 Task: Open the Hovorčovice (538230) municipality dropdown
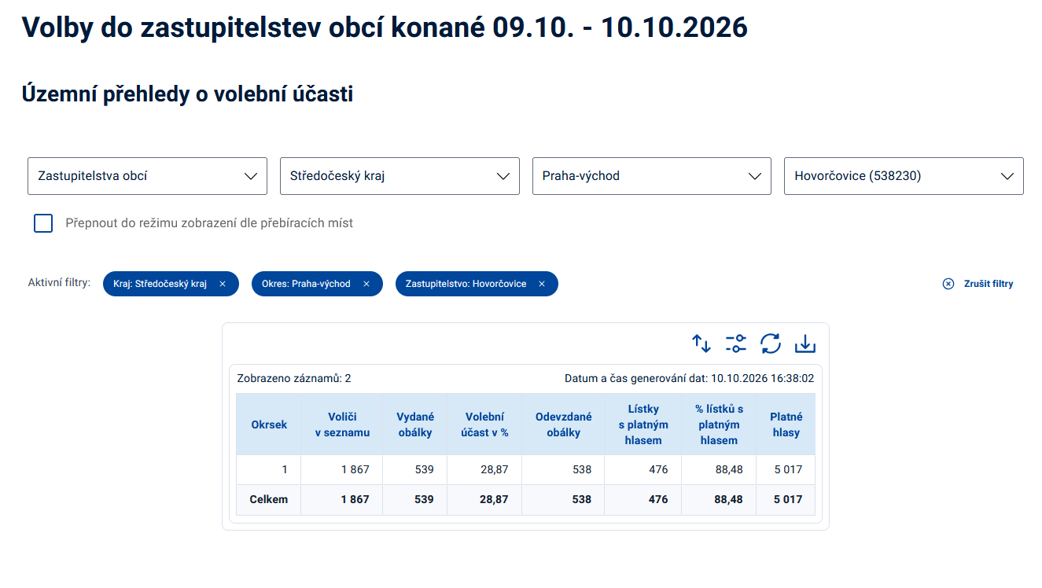point(904,176)
